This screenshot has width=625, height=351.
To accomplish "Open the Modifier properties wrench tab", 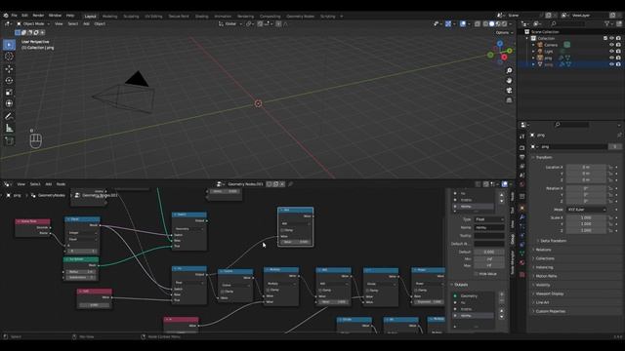I will pyautogui.click(x=522, y=217).
